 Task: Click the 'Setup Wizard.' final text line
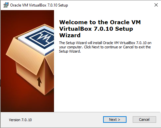tap(70, 51)
